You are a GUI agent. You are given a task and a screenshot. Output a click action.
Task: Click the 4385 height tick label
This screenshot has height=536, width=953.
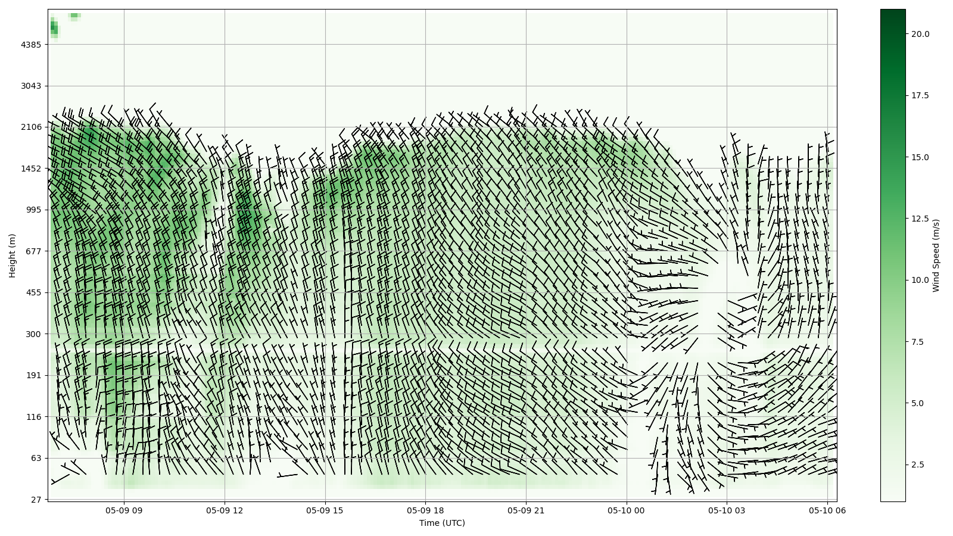(30, 45)
